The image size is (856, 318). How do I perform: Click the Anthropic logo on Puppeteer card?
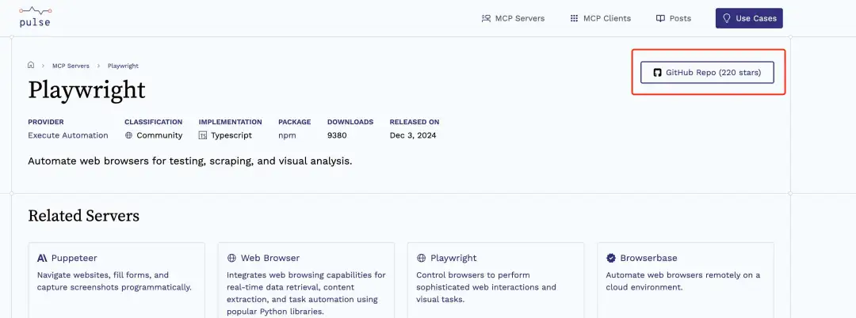(x=42, y=258)
